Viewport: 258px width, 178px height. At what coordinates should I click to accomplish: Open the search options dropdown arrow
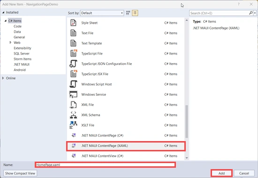click(x=255, y=13)
